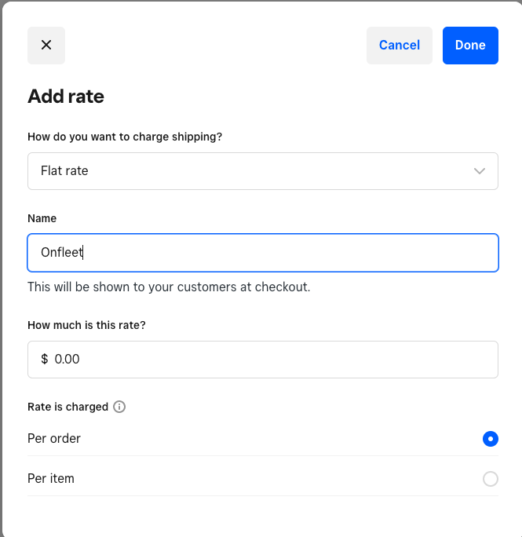This screenshot has width=522, height=537.
Task: Click the rate amount field showing 0.00
Action: (x=263, y=360)
